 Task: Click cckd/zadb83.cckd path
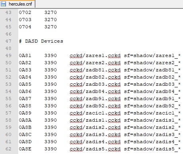coord(95,84)
